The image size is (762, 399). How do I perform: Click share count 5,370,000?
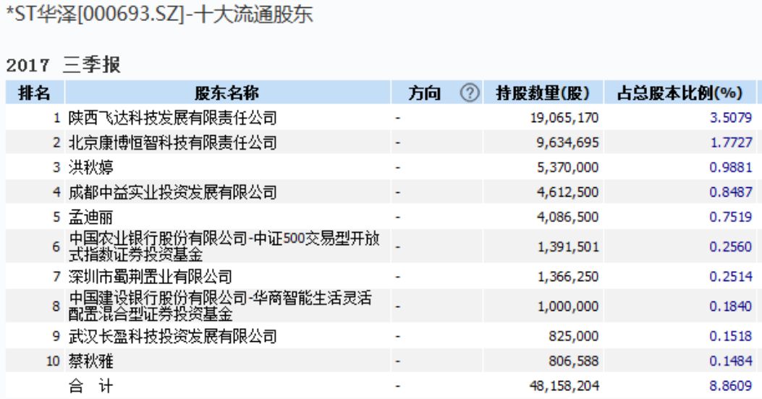[x=567, y=167]
